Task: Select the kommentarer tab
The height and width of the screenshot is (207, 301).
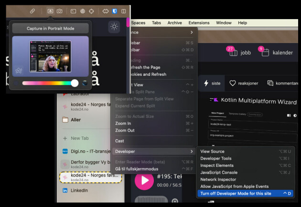Action: click(282, 83)
